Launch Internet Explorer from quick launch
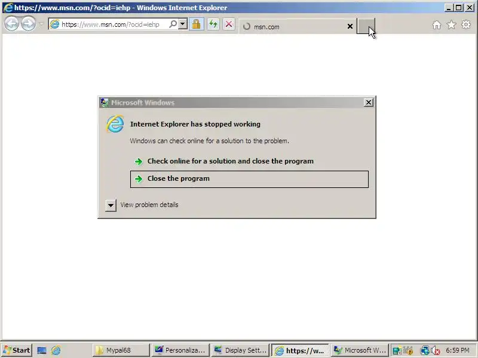 [56, 350]
